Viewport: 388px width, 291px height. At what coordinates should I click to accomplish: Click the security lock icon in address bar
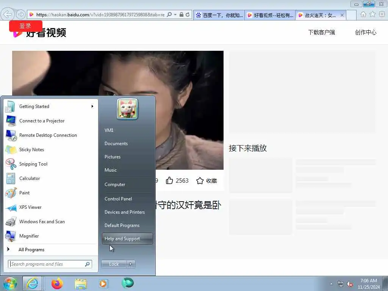pyautogui.click(x=181, y=15)
